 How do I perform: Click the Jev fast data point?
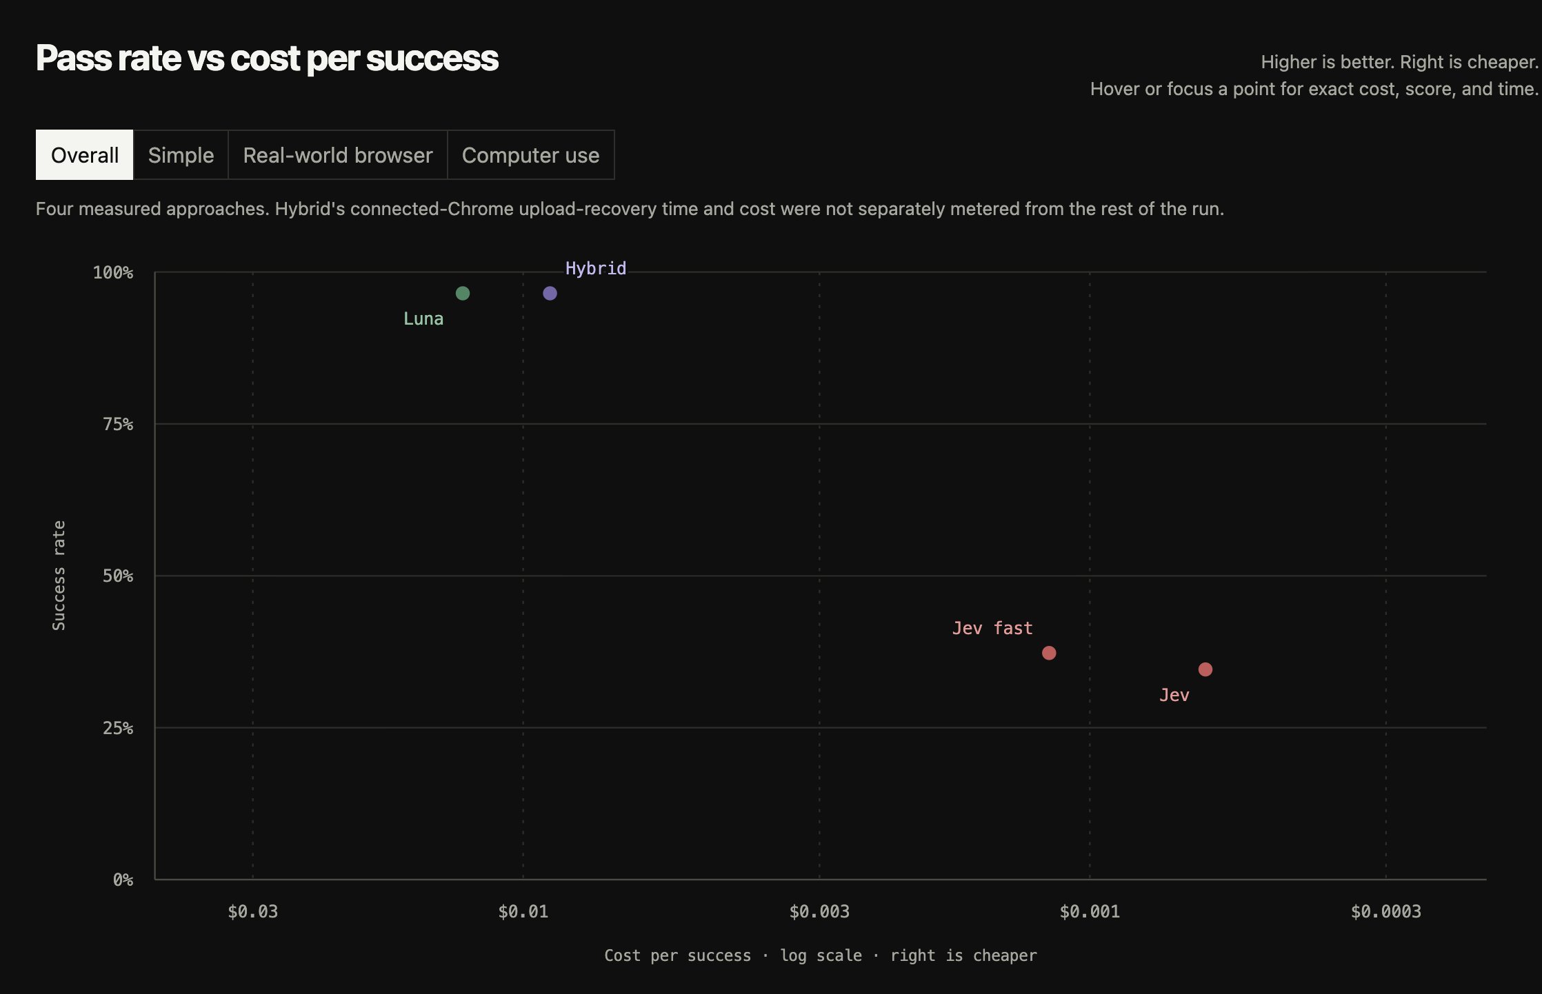(1049, 653)
